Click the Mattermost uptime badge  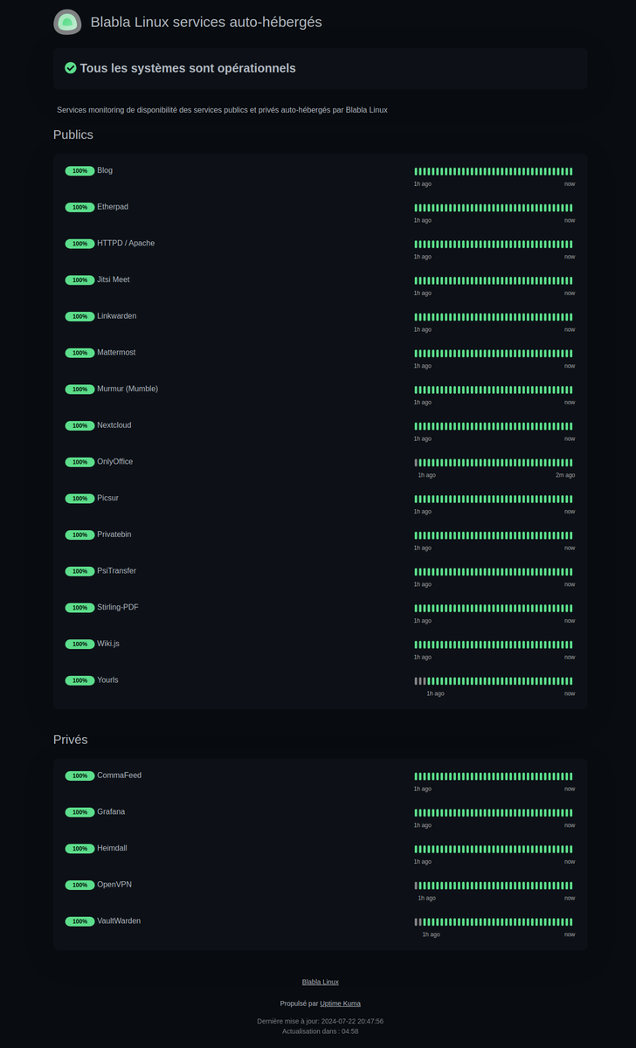[x=79, y=353]
